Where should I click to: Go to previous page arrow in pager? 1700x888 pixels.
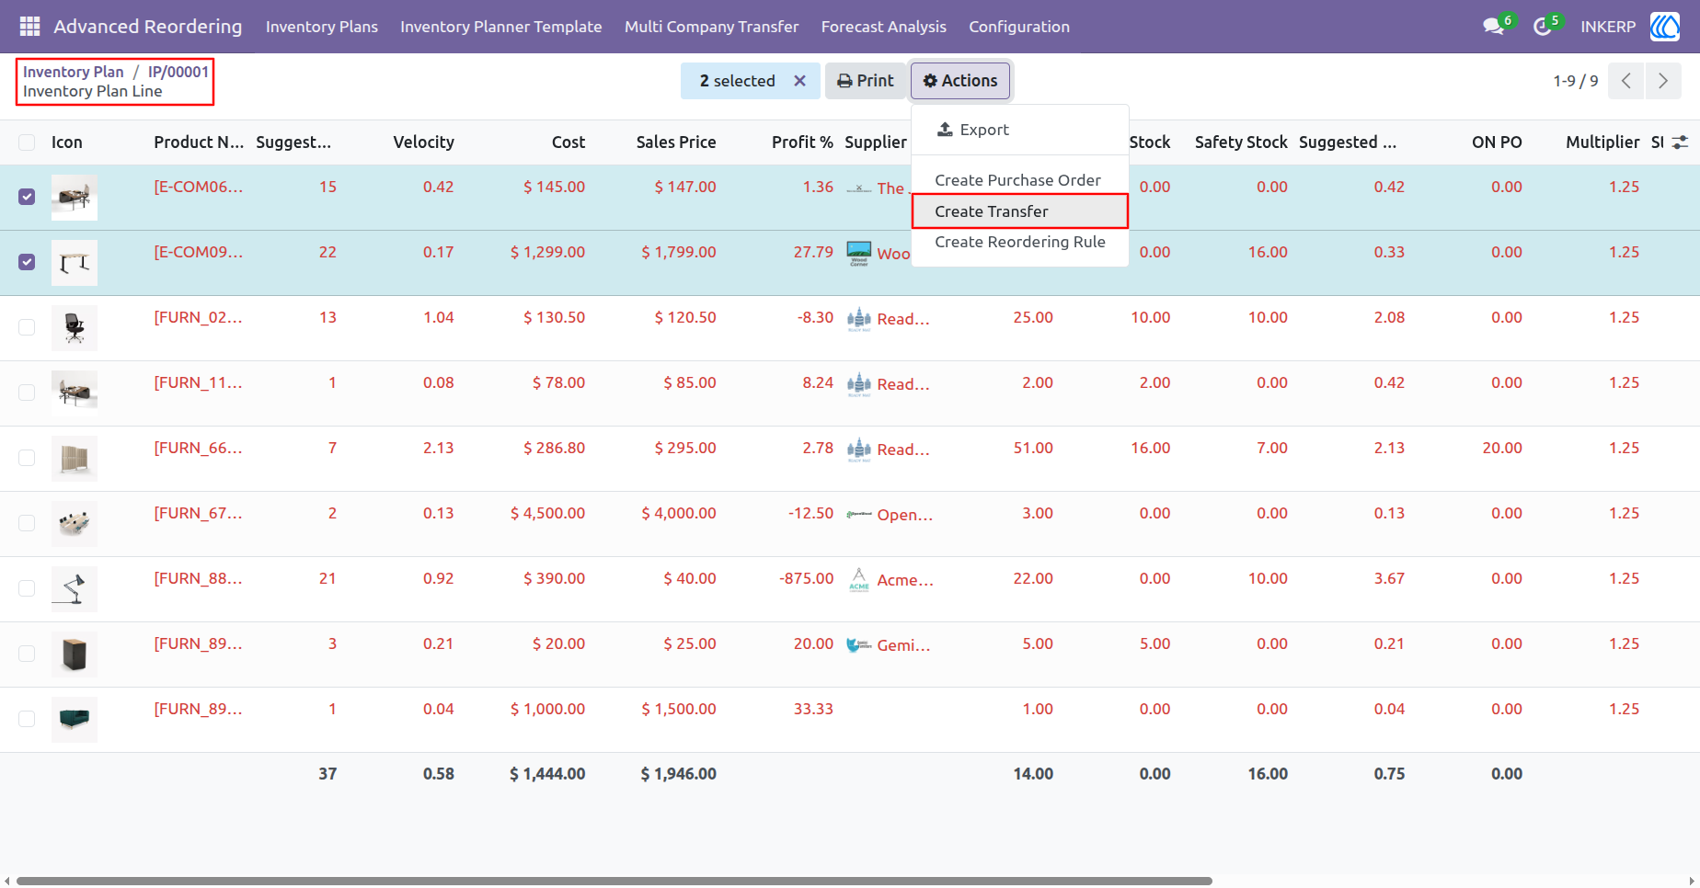tap(1626, 81)
